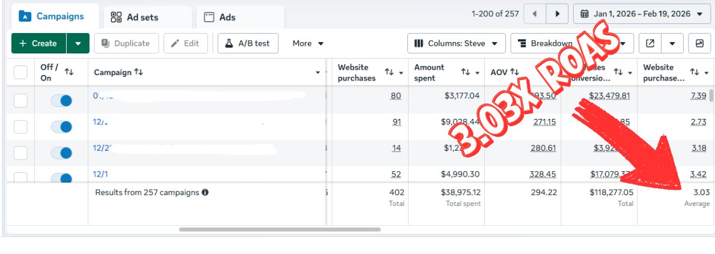Open the Campaign column options arrow

(318, 73)
